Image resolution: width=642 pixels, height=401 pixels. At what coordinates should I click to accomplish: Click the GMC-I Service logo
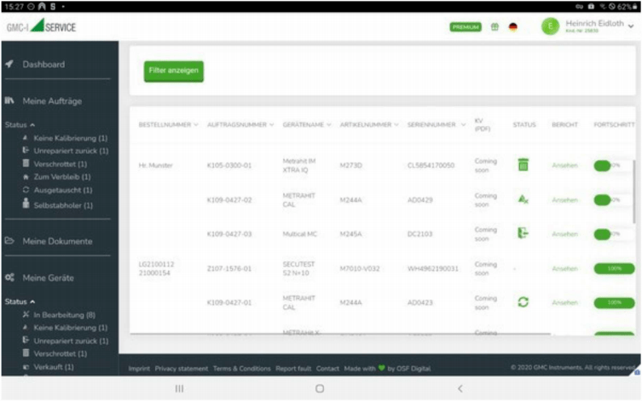coord(42,26)
